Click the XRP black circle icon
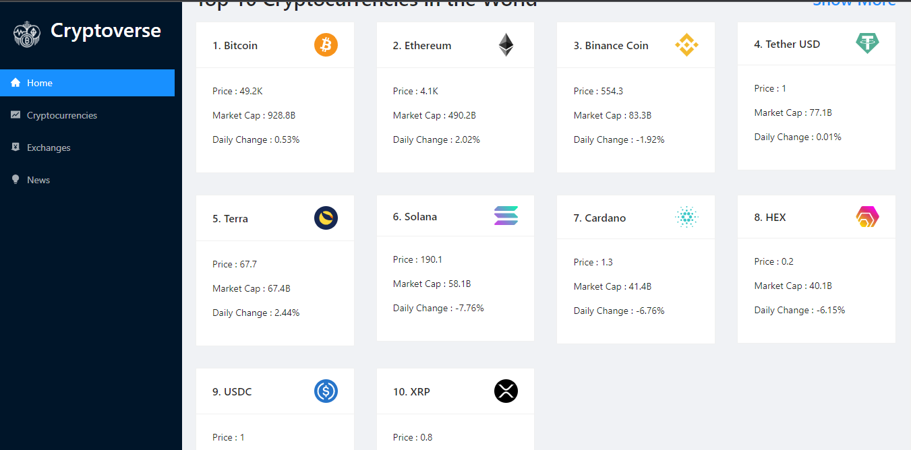This screenshot has width=911, height=450. pos(506,391)
